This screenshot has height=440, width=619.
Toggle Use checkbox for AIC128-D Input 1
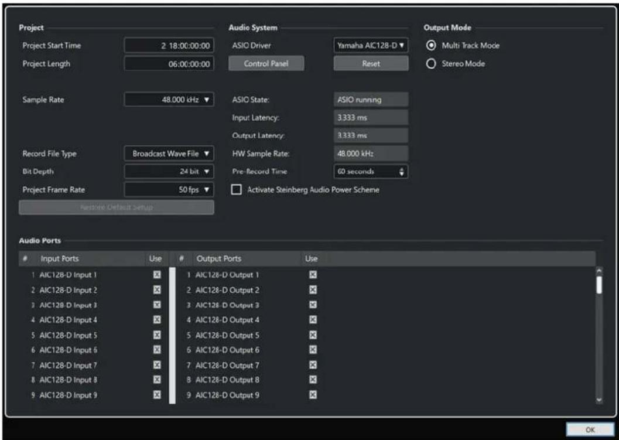[x=157, y=275]
